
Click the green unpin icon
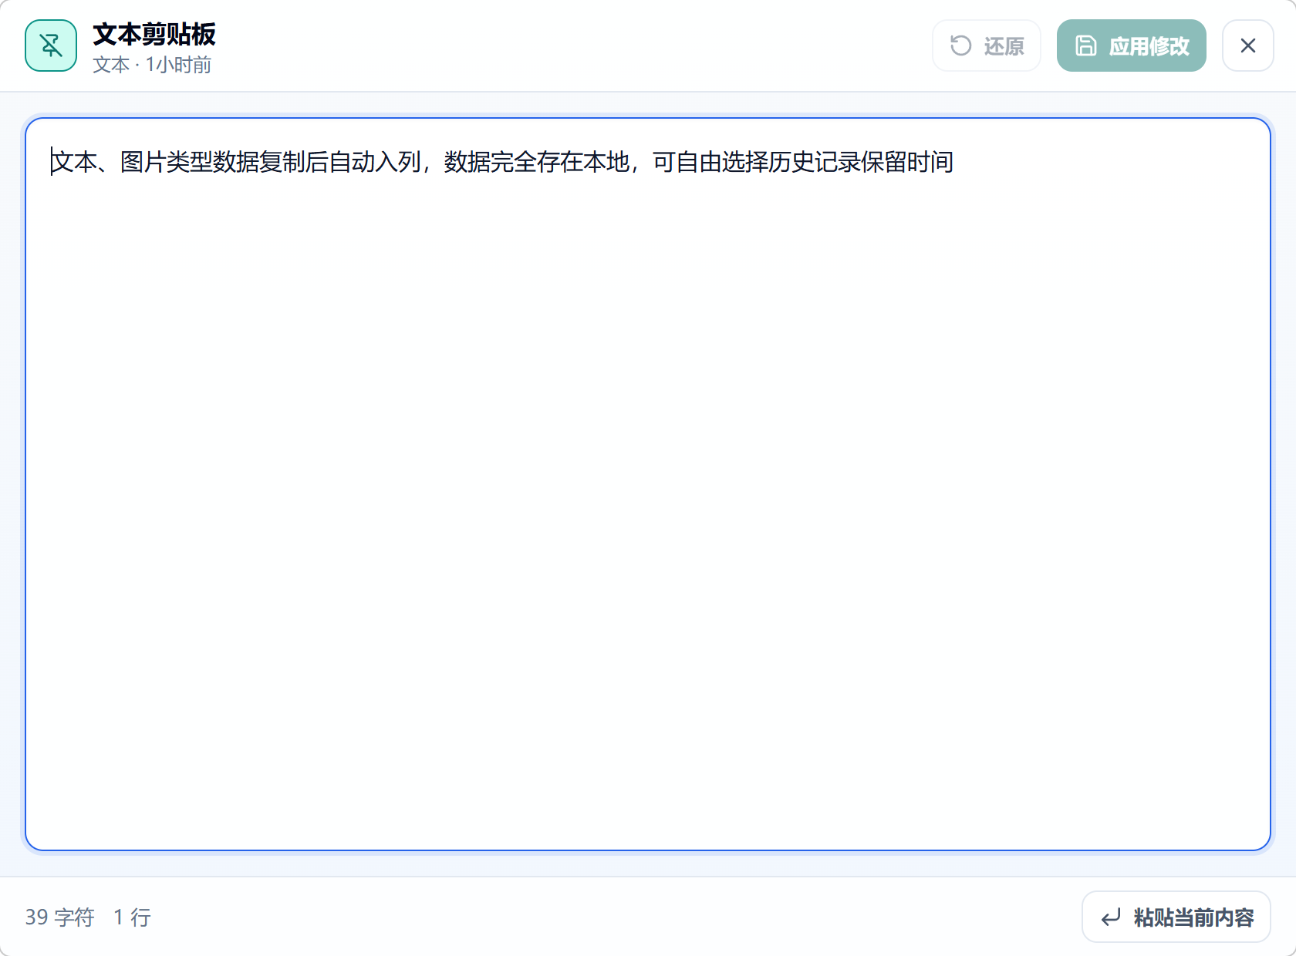[51, 45]
